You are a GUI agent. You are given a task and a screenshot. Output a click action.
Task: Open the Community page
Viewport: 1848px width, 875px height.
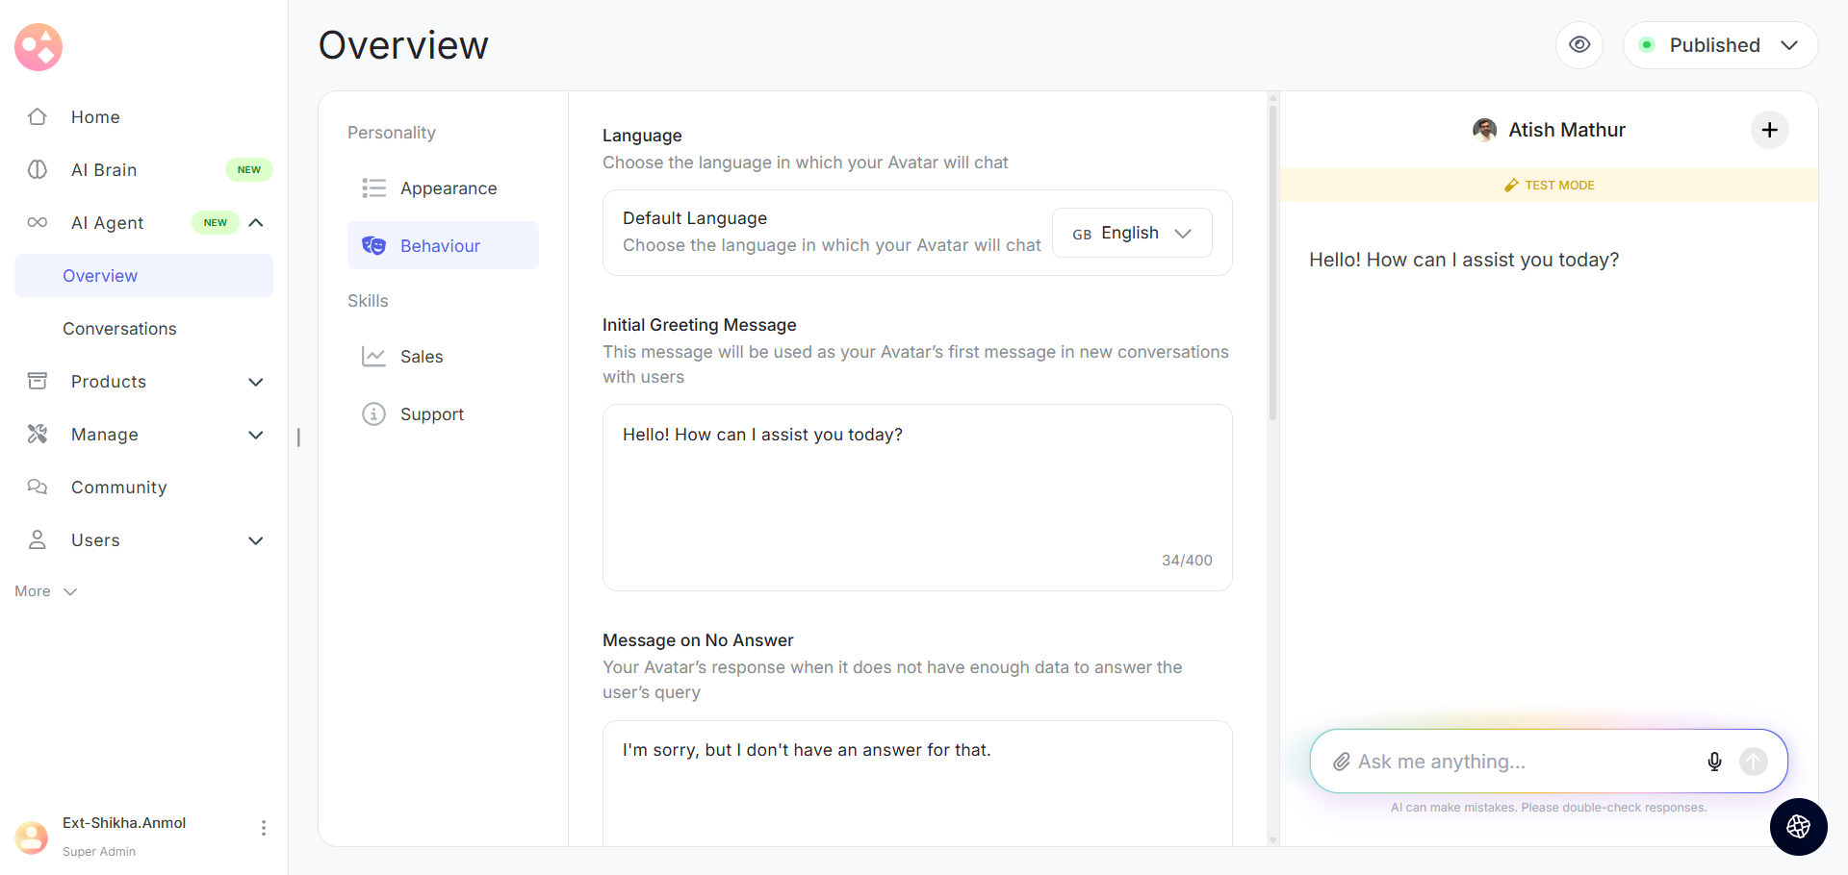pos(118,487)
